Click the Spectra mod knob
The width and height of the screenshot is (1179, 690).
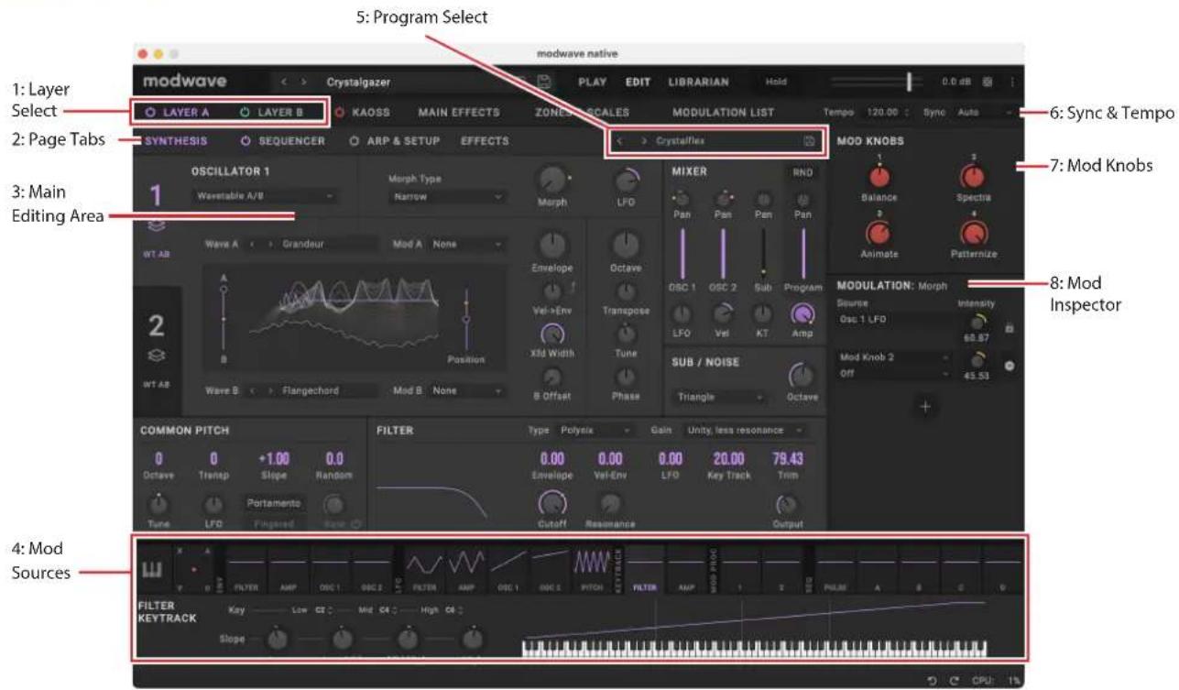point(974,178)
